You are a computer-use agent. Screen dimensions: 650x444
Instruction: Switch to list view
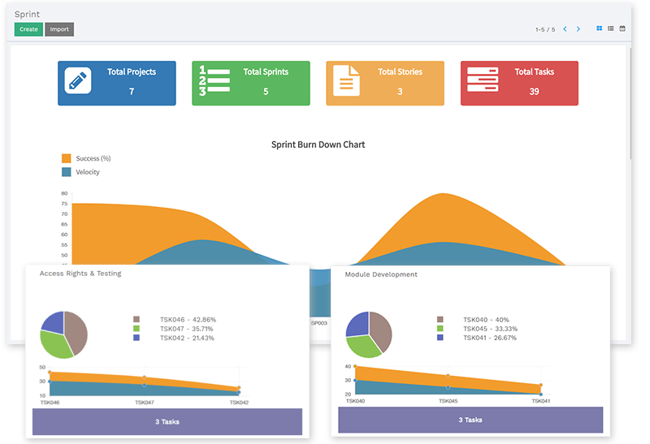(x=611, y=28)
